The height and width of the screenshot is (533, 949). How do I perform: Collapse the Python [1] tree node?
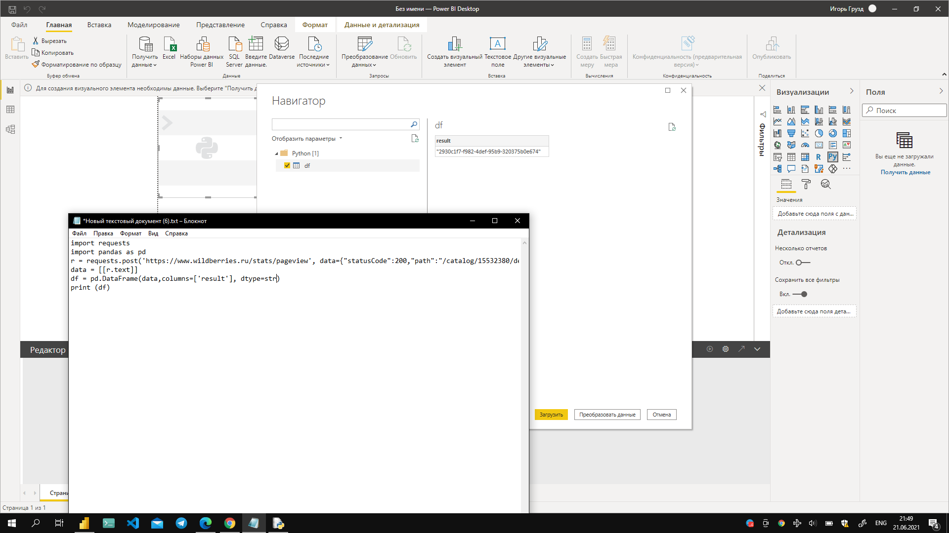point(276,153)
